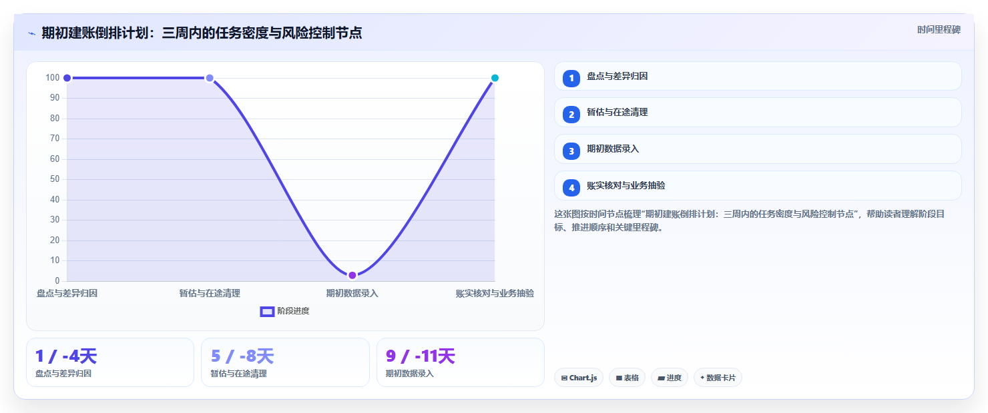This screenshot has height=413, width=988.
Task: Select step 2 暂估与在途清理 list row
Action: (758, 113)
